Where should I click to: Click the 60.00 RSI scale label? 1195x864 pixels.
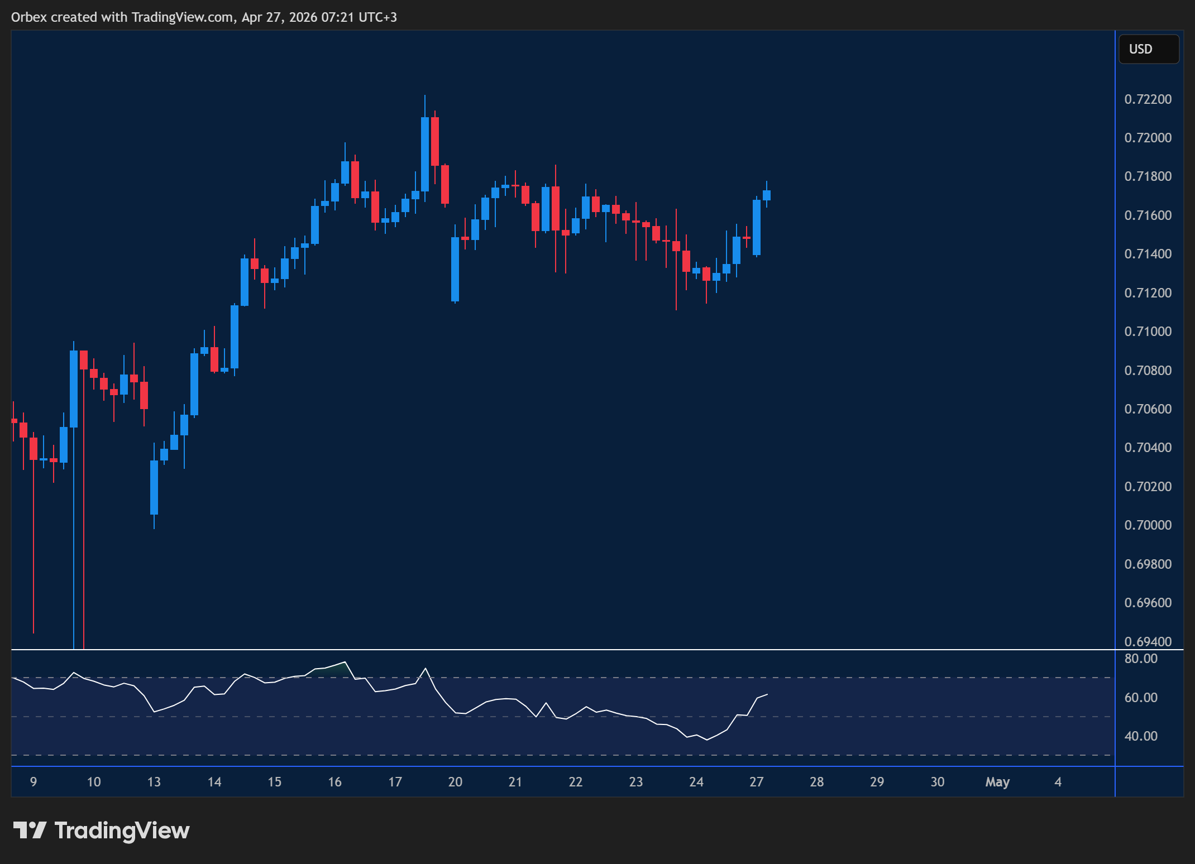(1140, 698)
